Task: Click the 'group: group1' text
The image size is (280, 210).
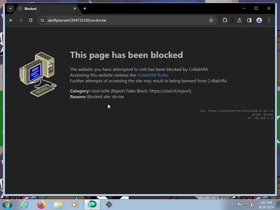Action: pyautogui.click(x=263, y=115)
